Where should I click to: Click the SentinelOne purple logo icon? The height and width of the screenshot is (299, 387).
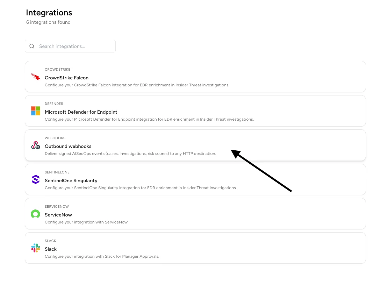(x=36, y=179)
